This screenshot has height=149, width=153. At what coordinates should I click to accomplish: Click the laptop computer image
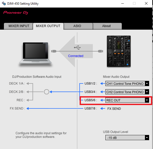click(35, 53)
